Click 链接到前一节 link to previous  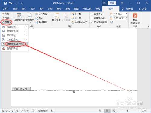point(79,22)
